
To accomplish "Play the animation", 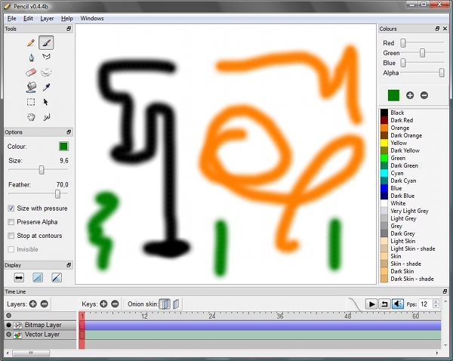I will (371, 304).
